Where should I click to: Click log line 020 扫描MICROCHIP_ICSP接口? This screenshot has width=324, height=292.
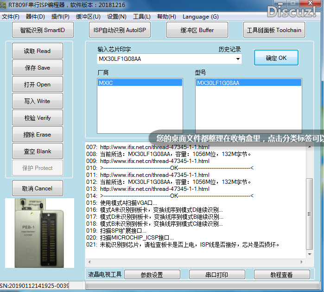tap(137, 238)
